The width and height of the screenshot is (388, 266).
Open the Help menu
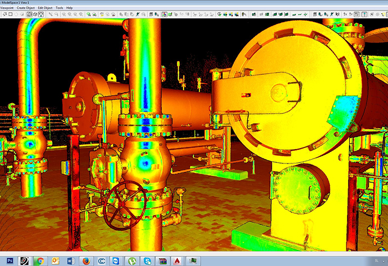coord(69,8)
